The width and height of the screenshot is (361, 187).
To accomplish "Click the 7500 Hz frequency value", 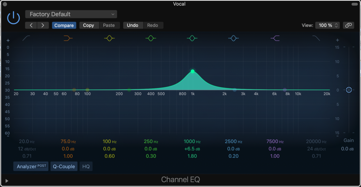I will coord(275,141).
